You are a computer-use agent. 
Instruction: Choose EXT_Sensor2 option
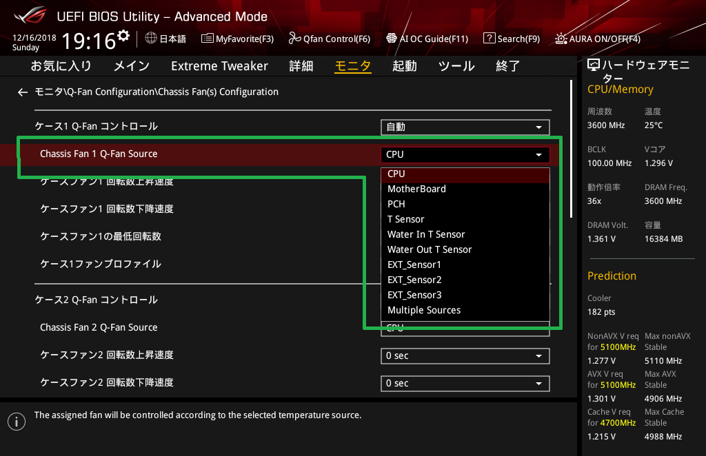(x=465, y=280)
